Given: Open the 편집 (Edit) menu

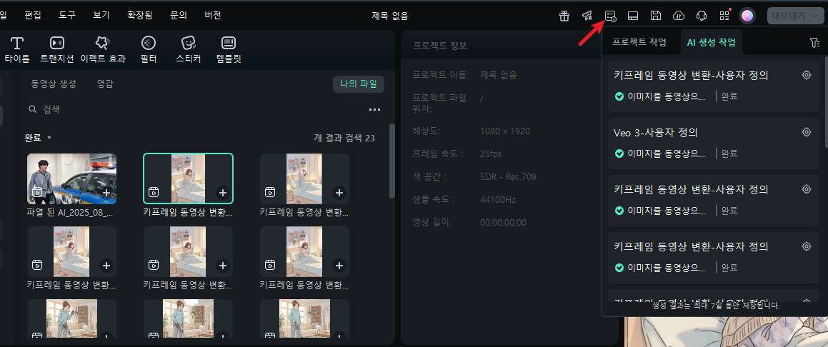Looking at the screenshot, I should [x=33, y=15].
